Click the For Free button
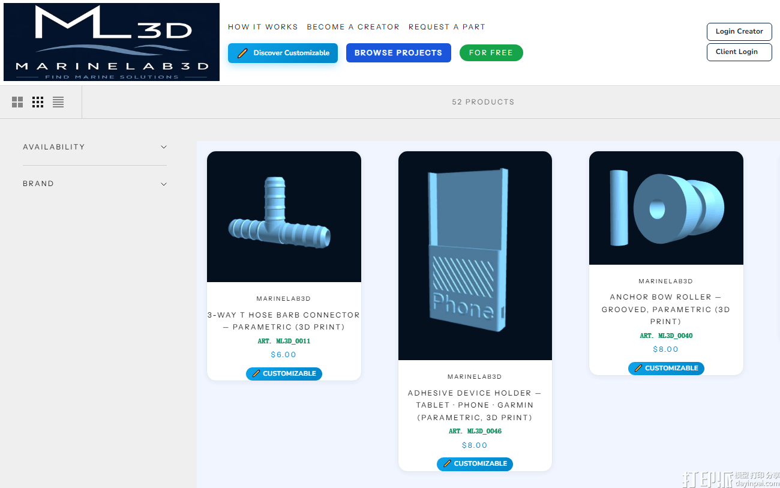This screenshot has height=488, width=780. point(491,53)
